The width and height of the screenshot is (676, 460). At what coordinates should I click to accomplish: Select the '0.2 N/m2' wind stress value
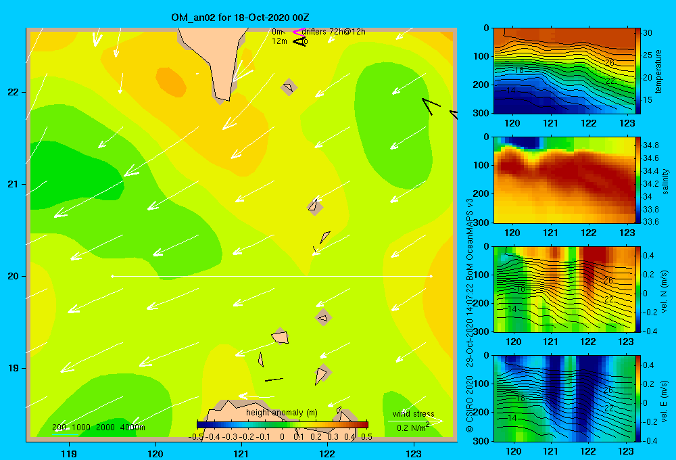coord(413,428)
